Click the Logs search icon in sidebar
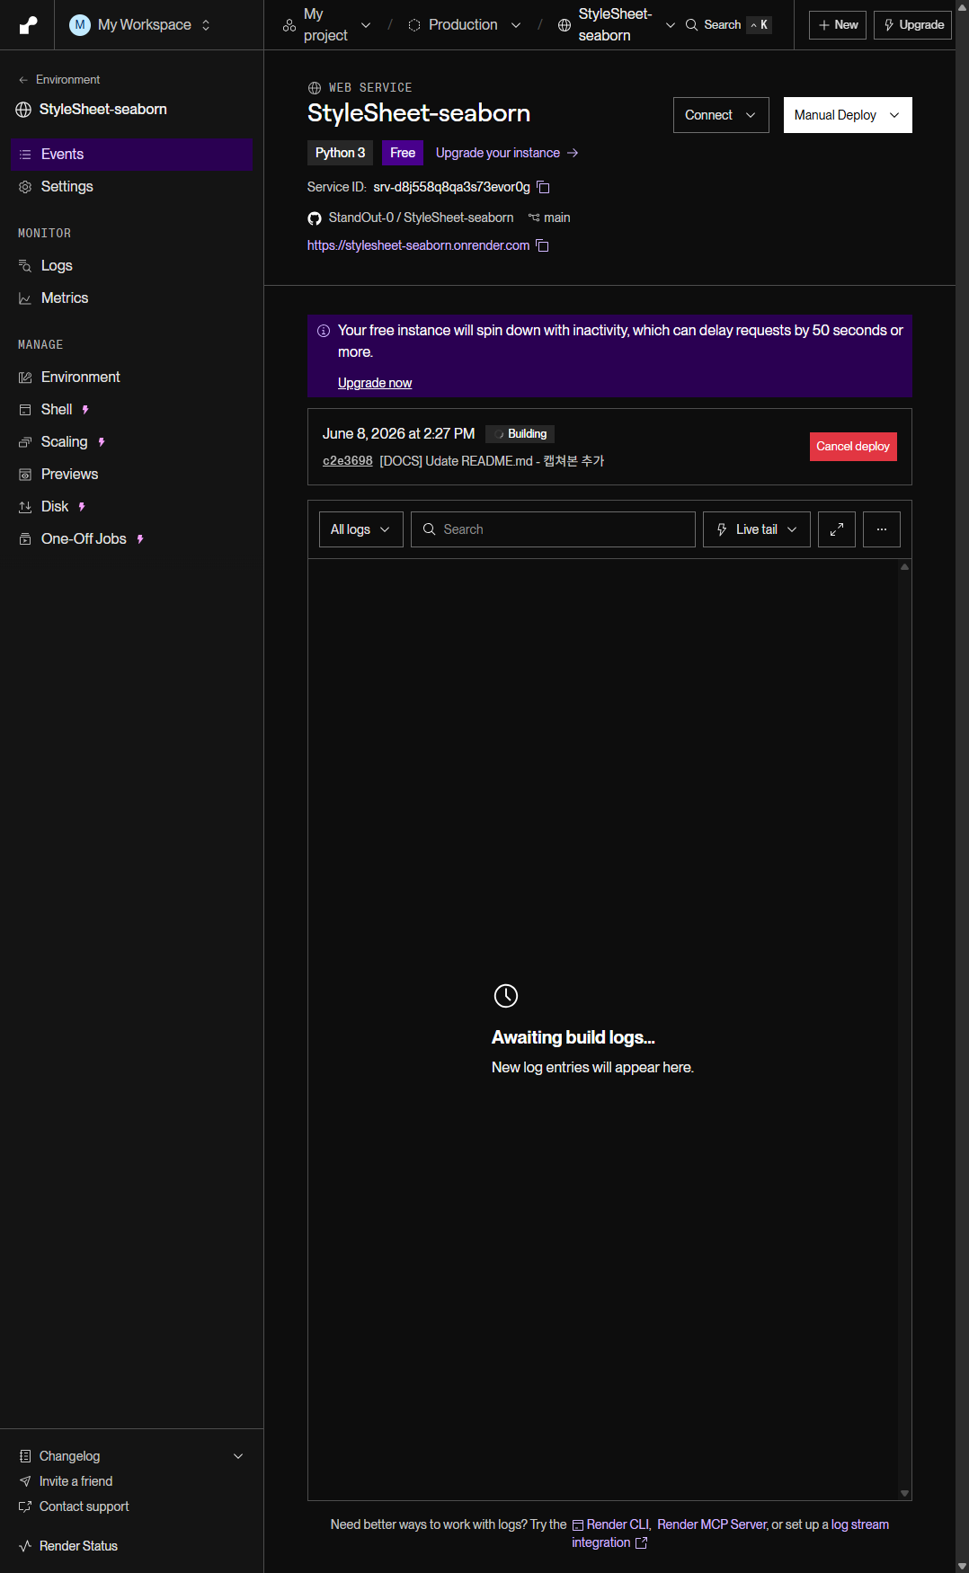The height and width of the screenshot is (1573, 969). click(25, 266)
